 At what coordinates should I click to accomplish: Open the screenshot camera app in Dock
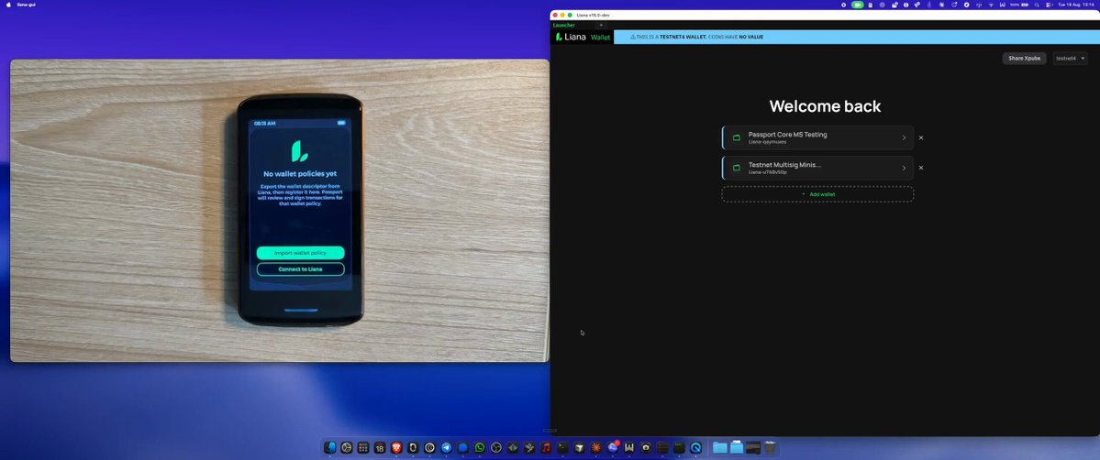tap(645, 447)
